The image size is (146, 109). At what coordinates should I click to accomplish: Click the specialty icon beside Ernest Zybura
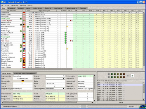(21, 19)
